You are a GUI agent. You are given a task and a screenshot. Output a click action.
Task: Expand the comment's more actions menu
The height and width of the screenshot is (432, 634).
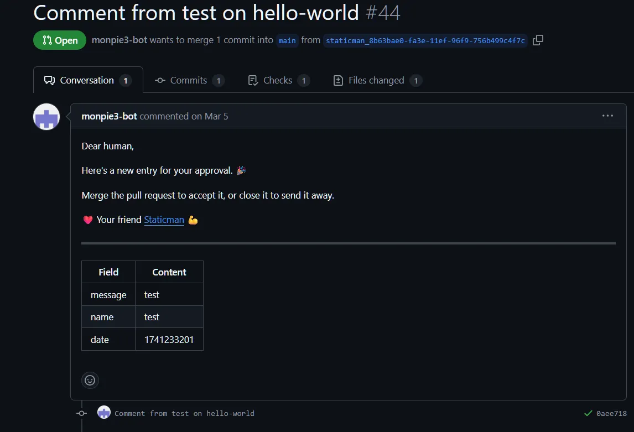point(607,116)
